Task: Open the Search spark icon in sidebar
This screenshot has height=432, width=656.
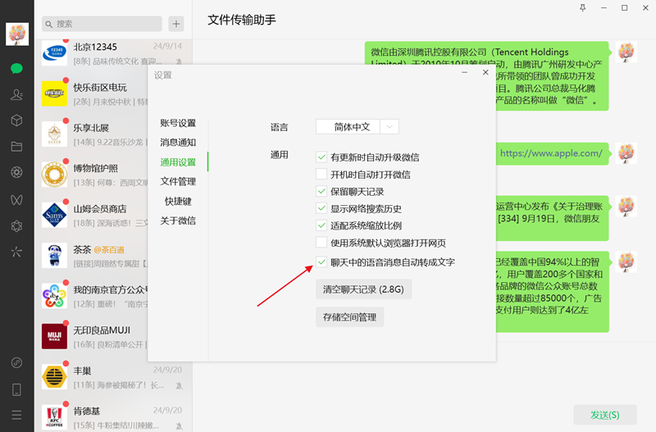Action: pyautogui.click(x=16, y=252)
